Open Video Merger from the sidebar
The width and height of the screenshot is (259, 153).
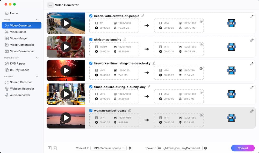tap(19, 38)
